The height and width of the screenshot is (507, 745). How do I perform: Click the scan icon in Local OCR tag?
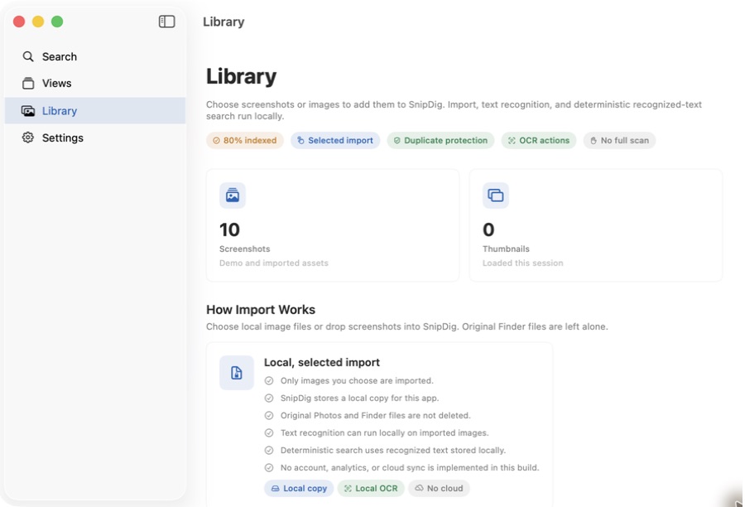(x=348, y=489)
